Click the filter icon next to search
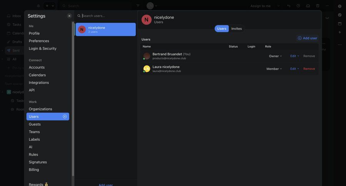346x186 pixels. click(x=138, y=6)
